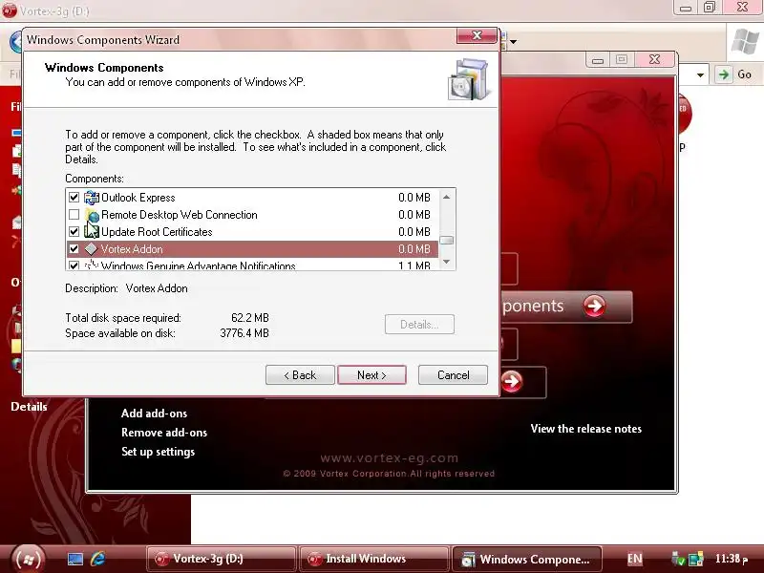Click the disabled Details button
Screen dimensions: 764x573
419,325
